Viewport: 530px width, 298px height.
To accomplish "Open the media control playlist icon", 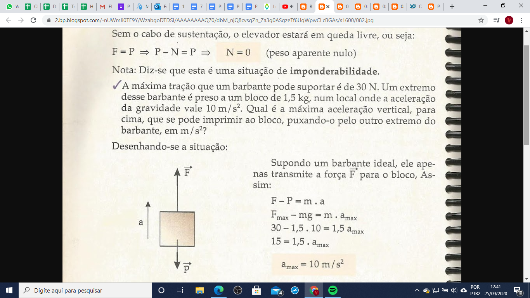I will pyautogui.click(x=496, y=20).
